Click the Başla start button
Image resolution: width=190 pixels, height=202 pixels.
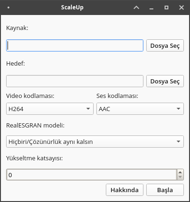tap(165, 190)
